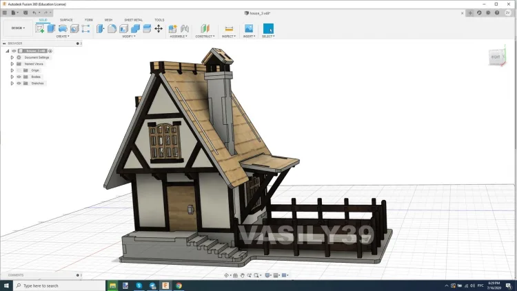Image resolution: width=517 pixels, height=291 pixels.
Task: Open the Display Settings monitor icon
Action: 267,275
